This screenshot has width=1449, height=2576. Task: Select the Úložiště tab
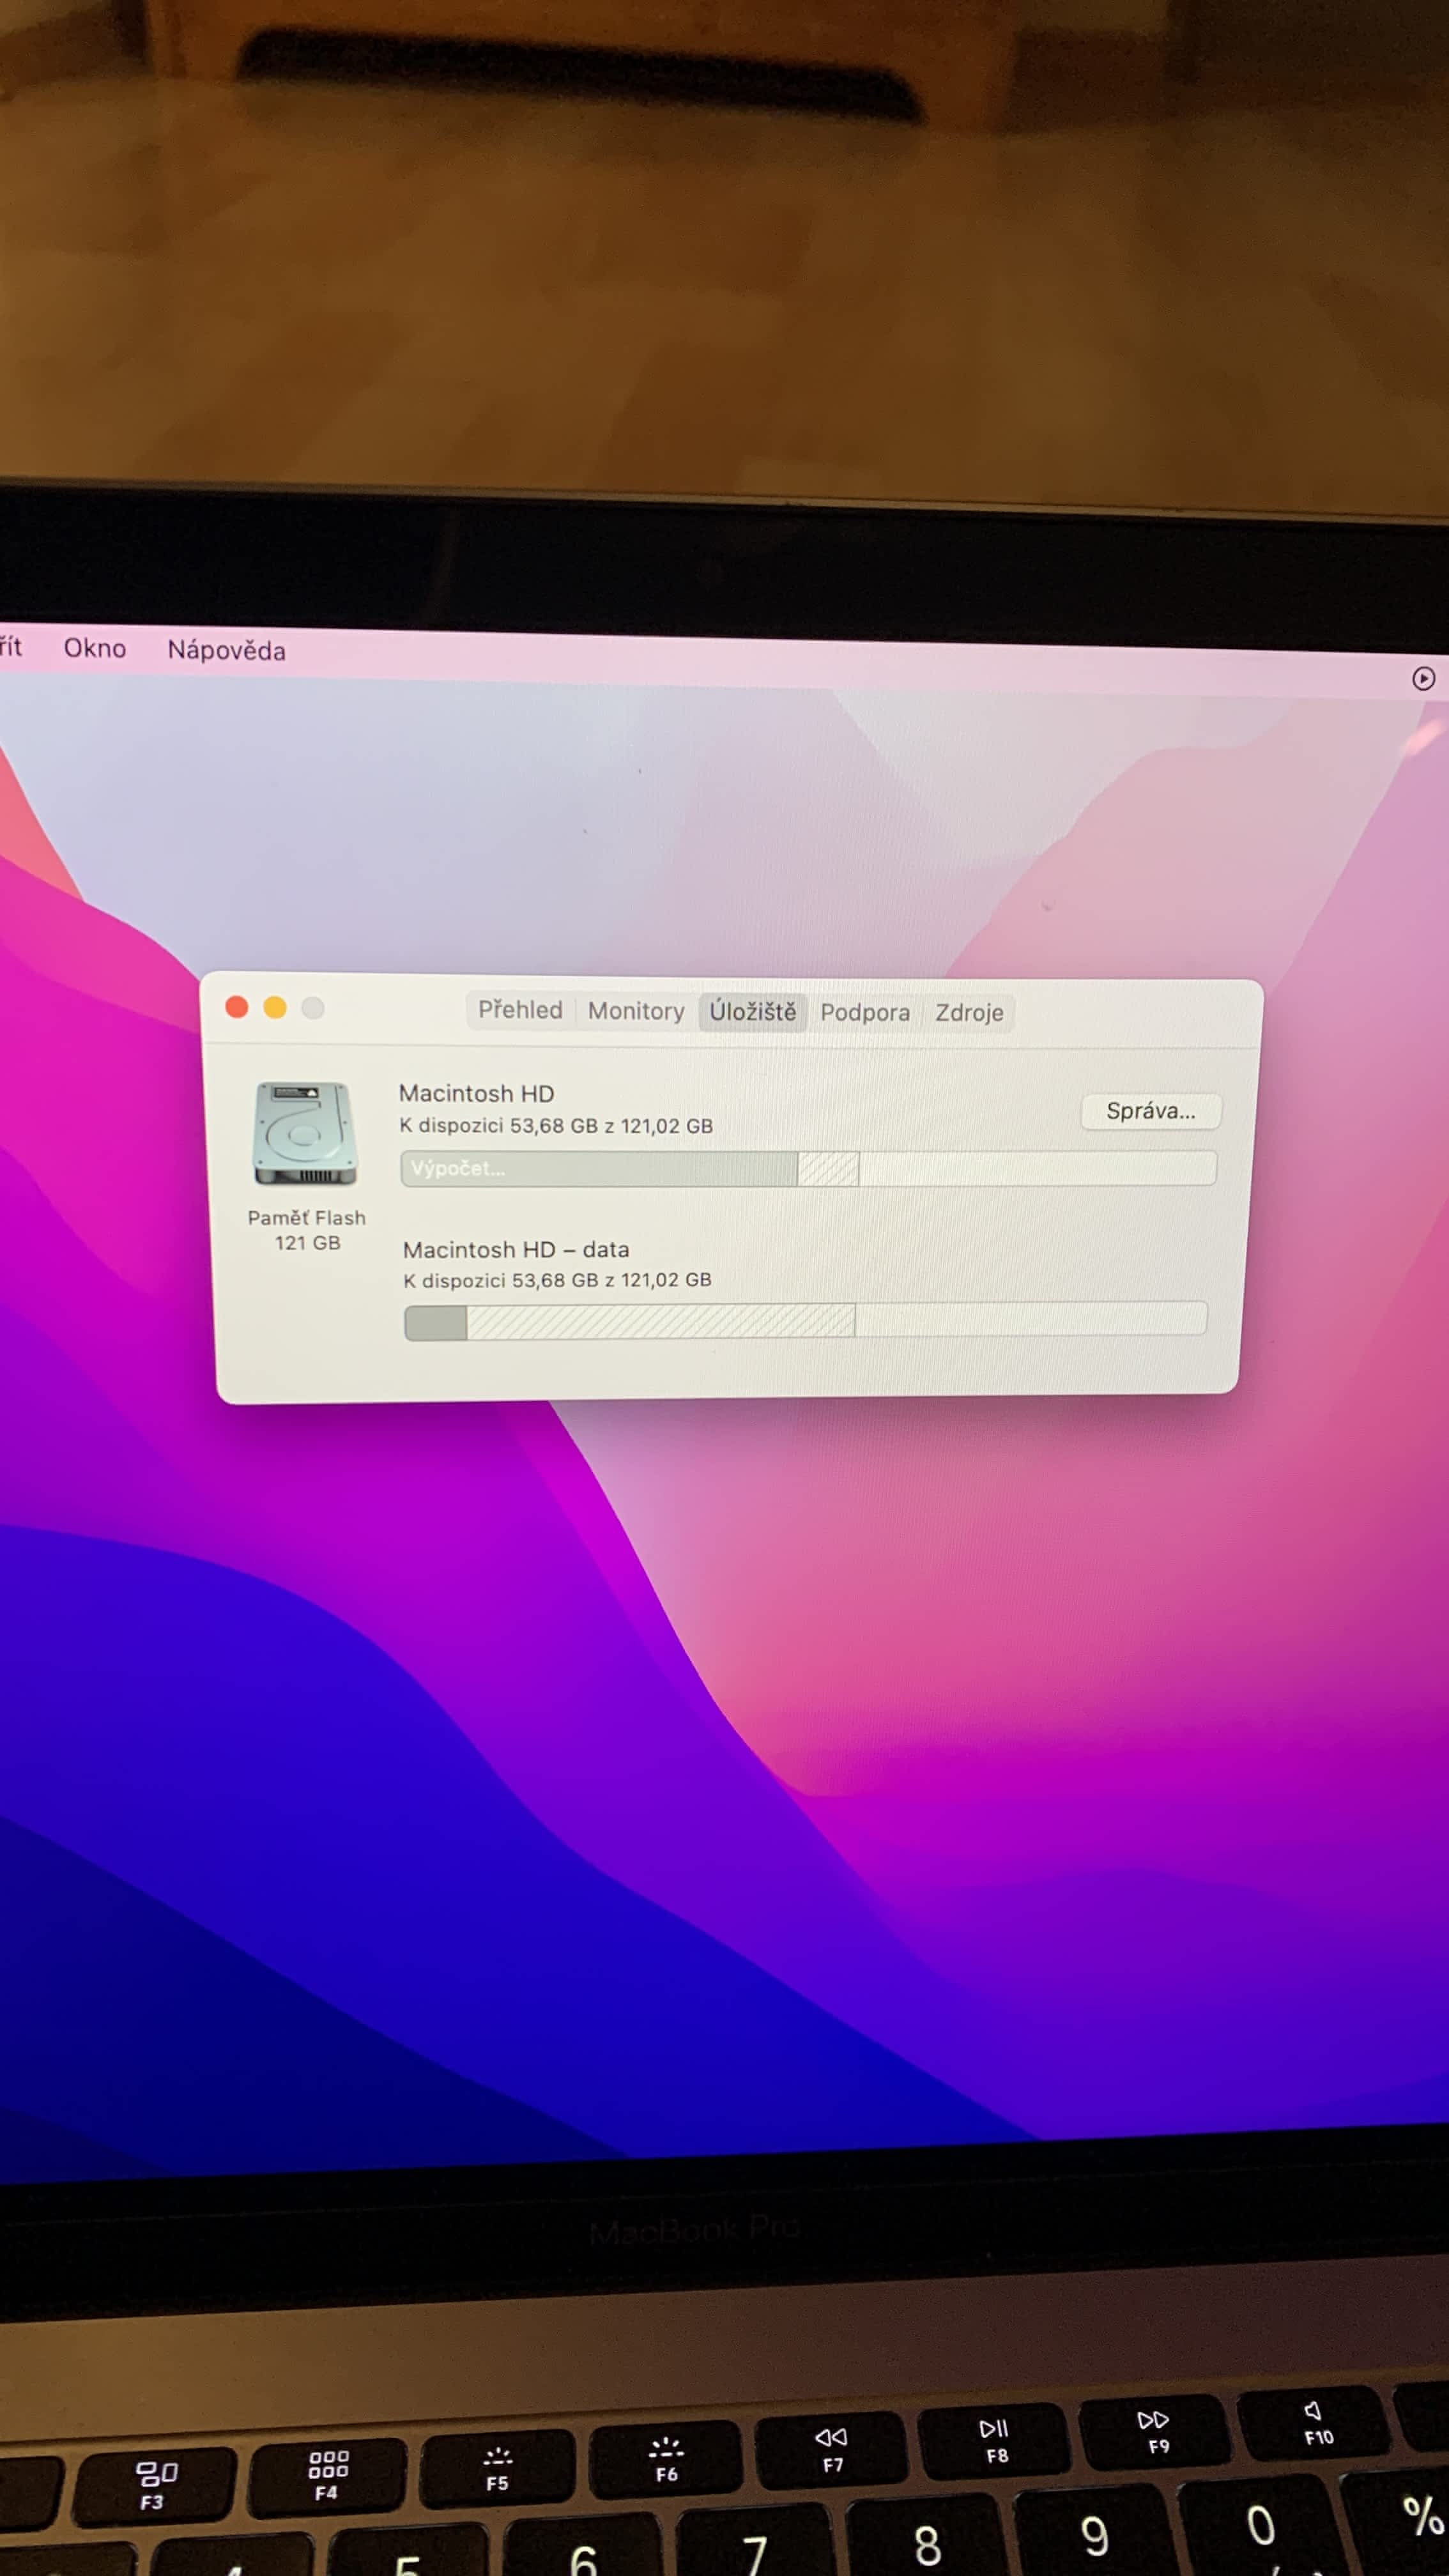[752, 1012]
